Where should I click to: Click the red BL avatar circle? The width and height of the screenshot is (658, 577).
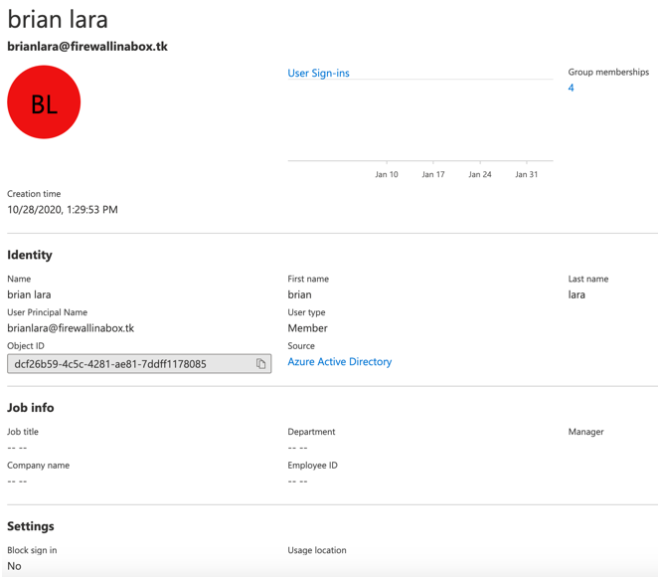pyautogui.click(x=44, y=102)
